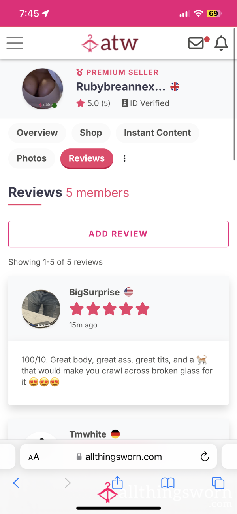Open the AA text size menu

[34, 457]
